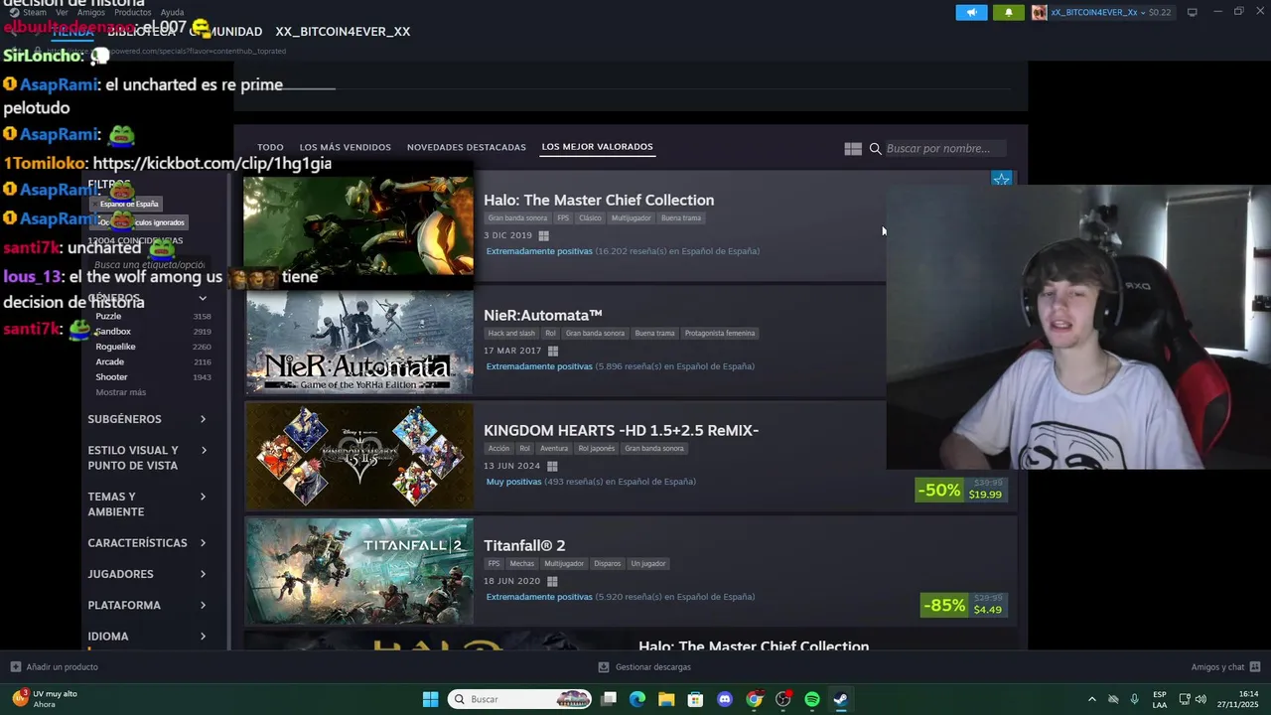The width and height of the screenshot is (1271, 715).
Task: Open the green notifications bell
Action: 1009,12
